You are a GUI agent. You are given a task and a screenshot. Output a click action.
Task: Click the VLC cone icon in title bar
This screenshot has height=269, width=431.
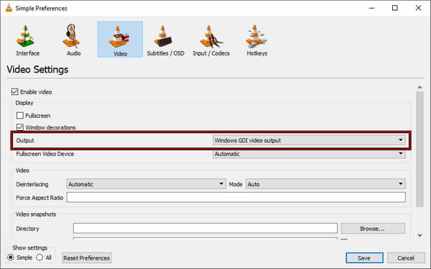[9, 8]
